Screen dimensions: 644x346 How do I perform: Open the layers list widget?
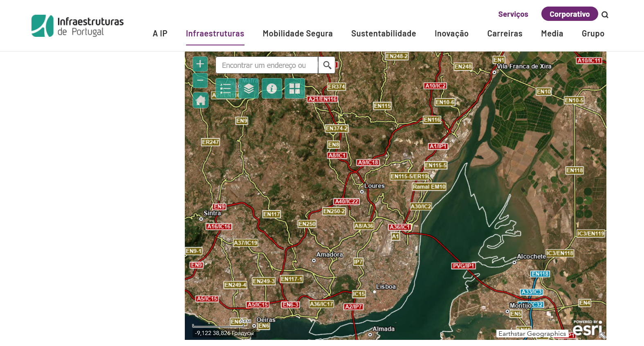coord(249,88)
